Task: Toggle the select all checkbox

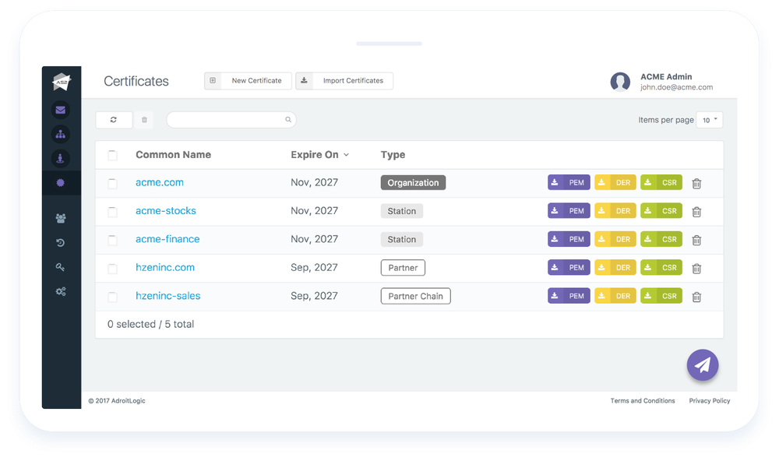Action: 113,155
